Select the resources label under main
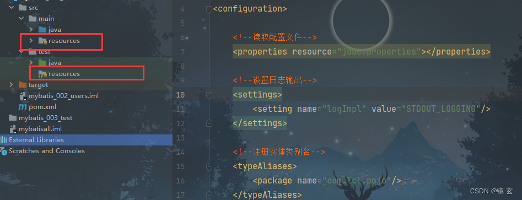This screenshot has width=522, height=200. (64, 41)
